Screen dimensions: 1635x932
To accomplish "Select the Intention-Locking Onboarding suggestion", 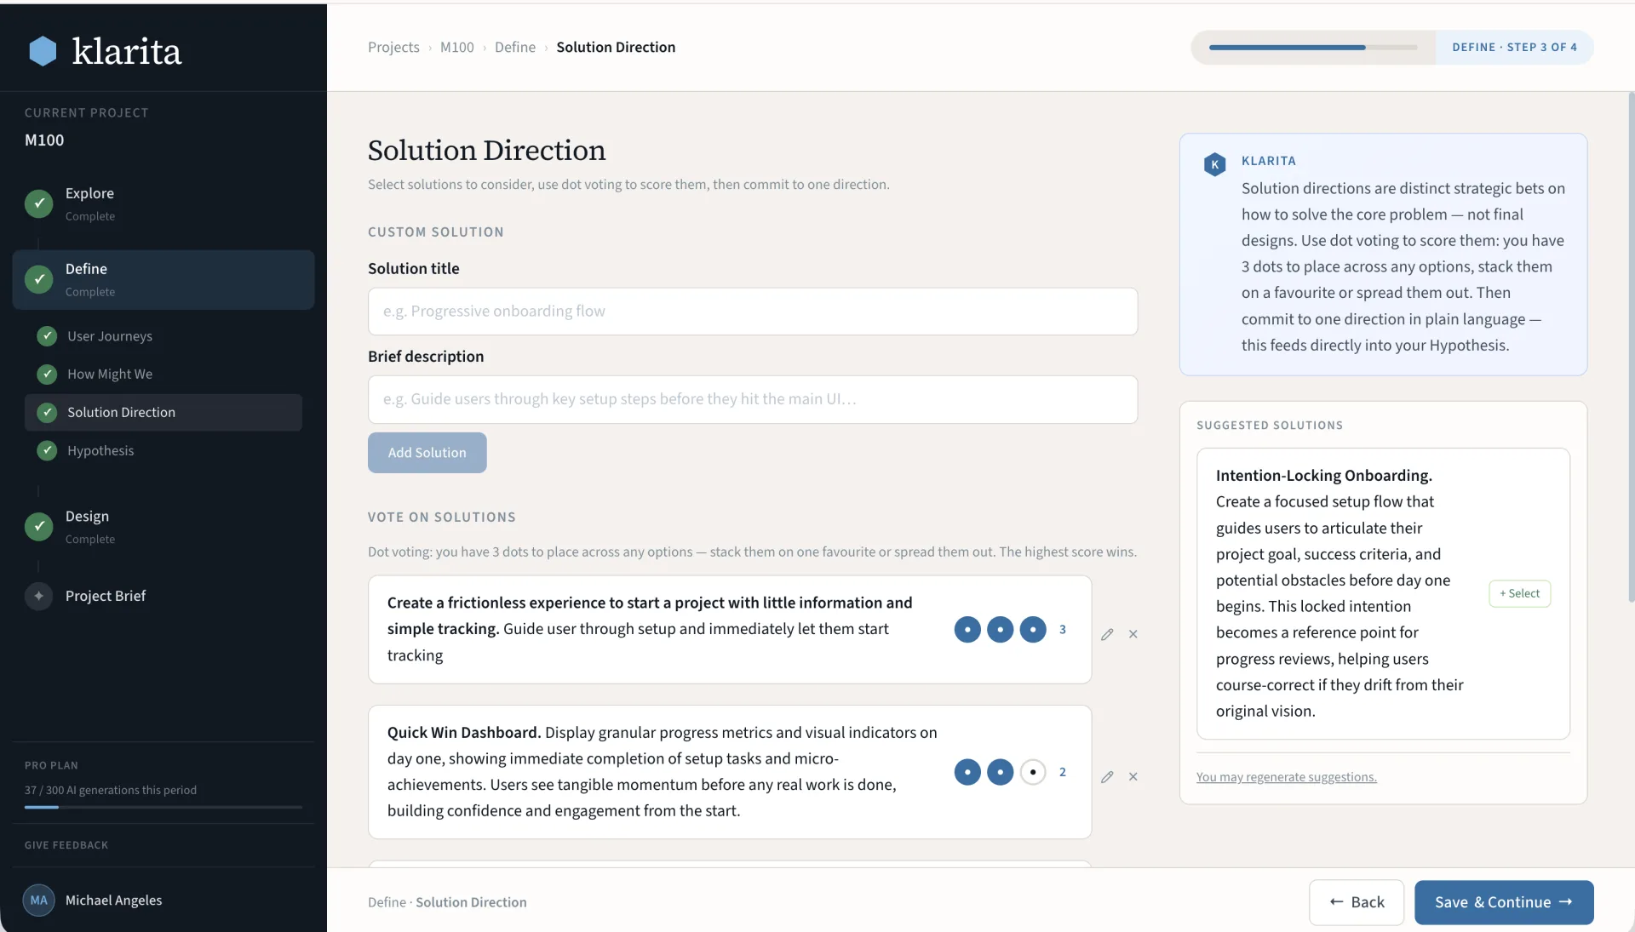I will (x=1519, y=593).
